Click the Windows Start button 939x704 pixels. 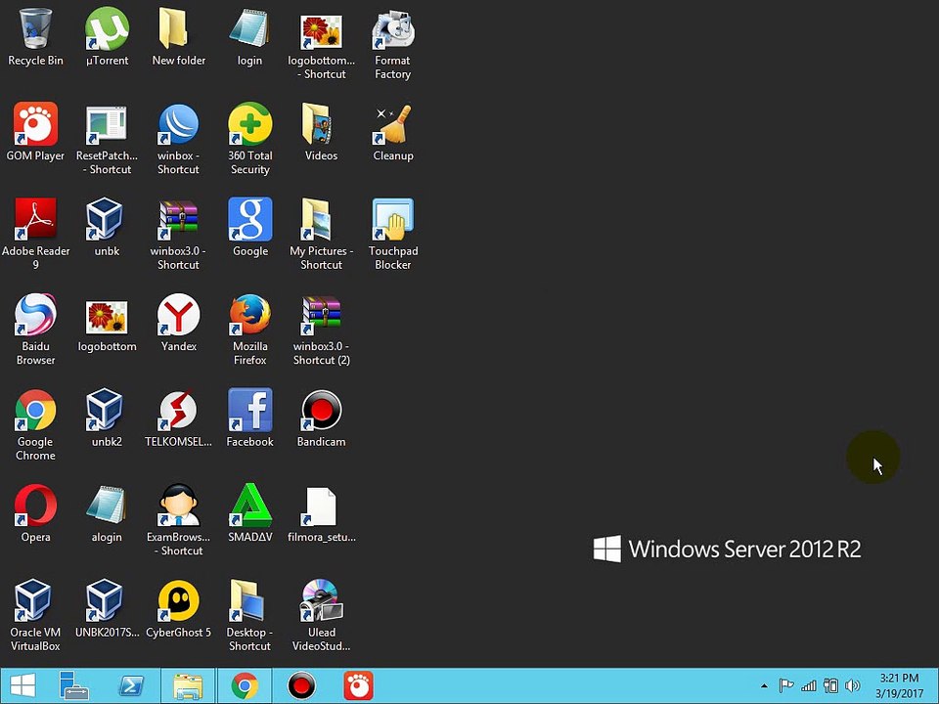click(x=22, y=685)
